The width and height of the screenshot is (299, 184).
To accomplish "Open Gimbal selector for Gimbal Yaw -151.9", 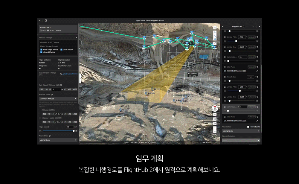I will point(251,47).
